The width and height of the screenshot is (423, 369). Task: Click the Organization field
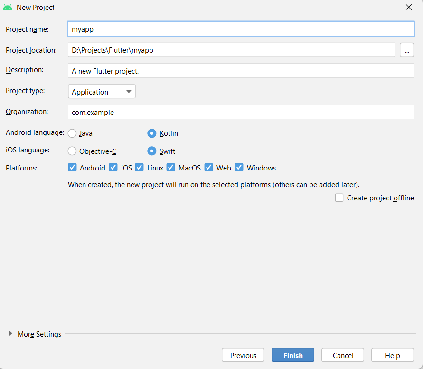point(241,112)
